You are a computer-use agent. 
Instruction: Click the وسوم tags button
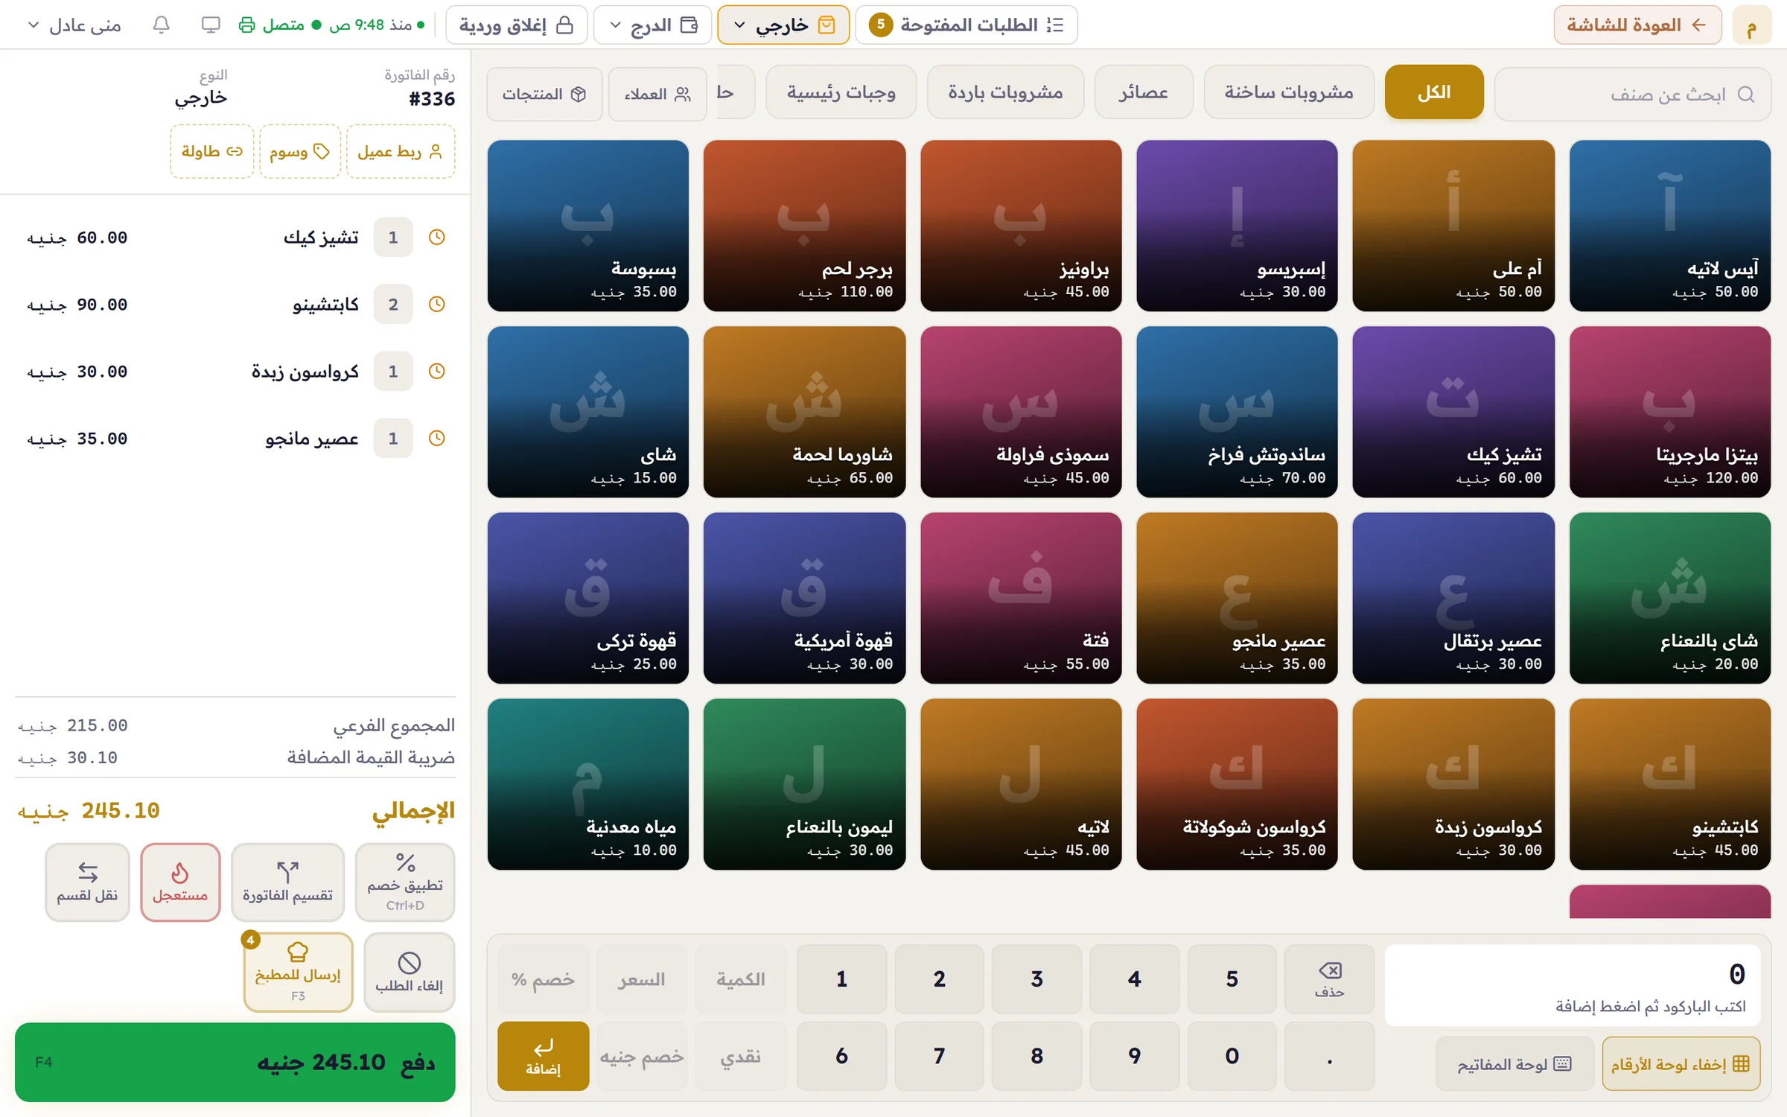pyautogui.click(x=300, y=152)
